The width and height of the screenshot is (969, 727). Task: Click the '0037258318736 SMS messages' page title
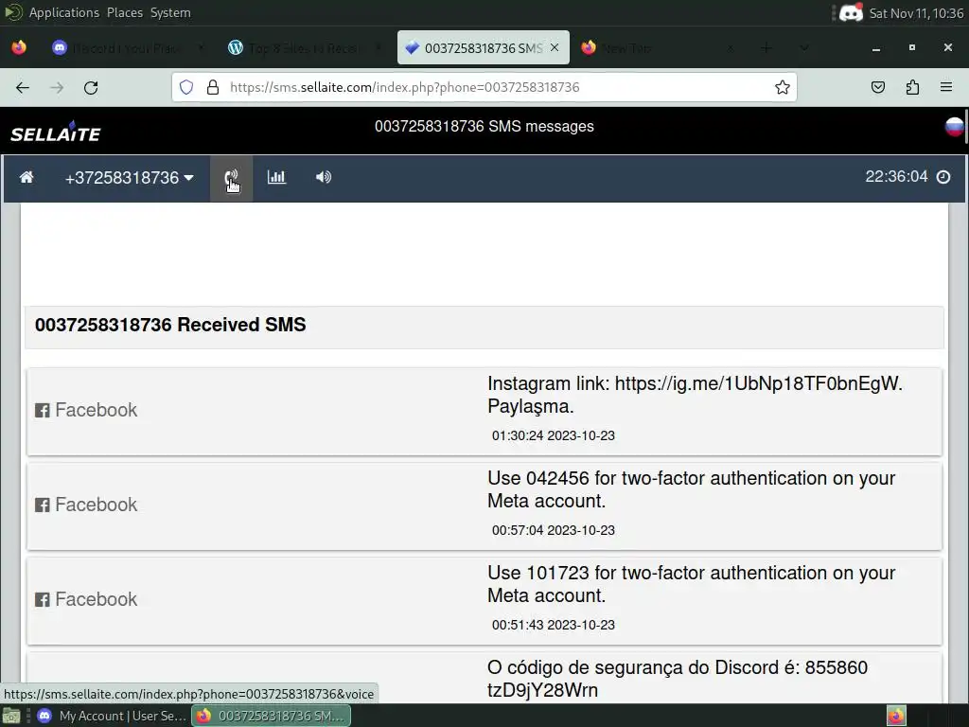484,126
